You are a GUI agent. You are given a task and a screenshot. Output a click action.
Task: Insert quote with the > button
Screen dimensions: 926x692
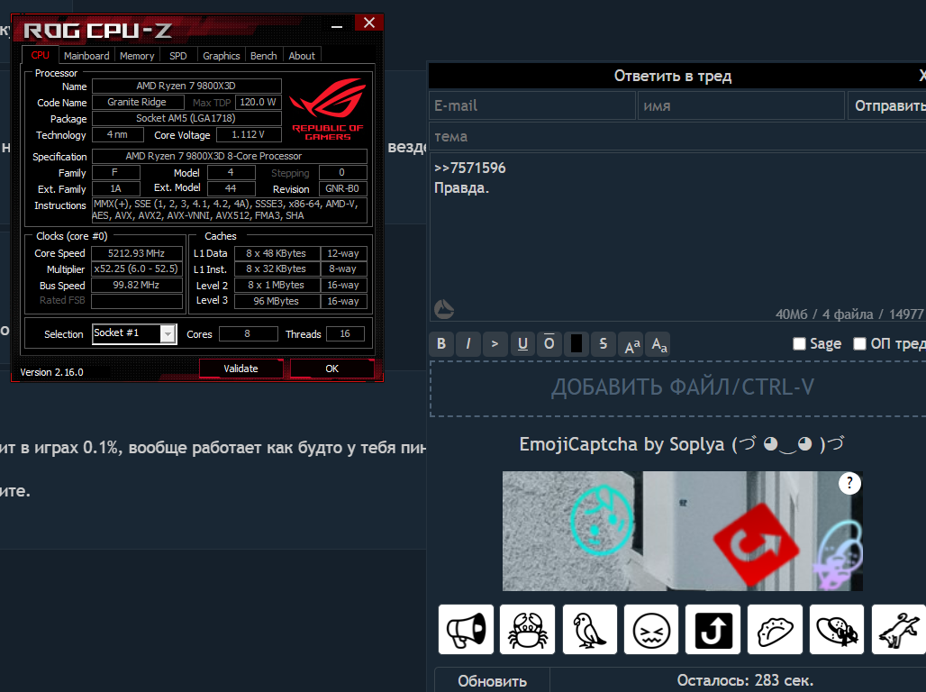click(x=495, y=344)
